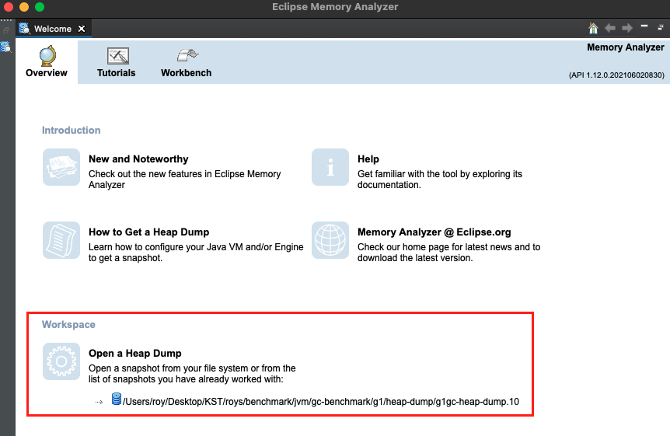Screen dimensions: 670x436
Task: Click the Welcome tab's magnifier icon
Action: pos(24,28)
